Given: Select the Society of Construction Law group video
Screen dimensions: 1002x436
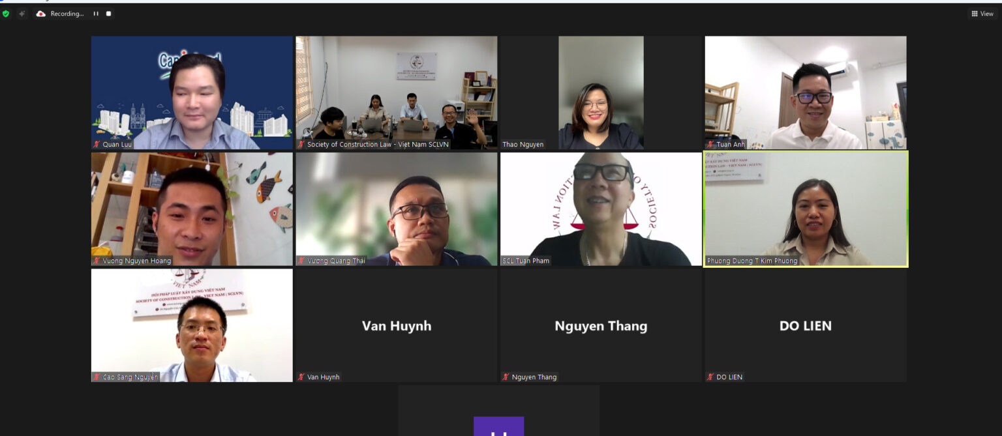Looking at the screenshot, I should click(397, 93).
